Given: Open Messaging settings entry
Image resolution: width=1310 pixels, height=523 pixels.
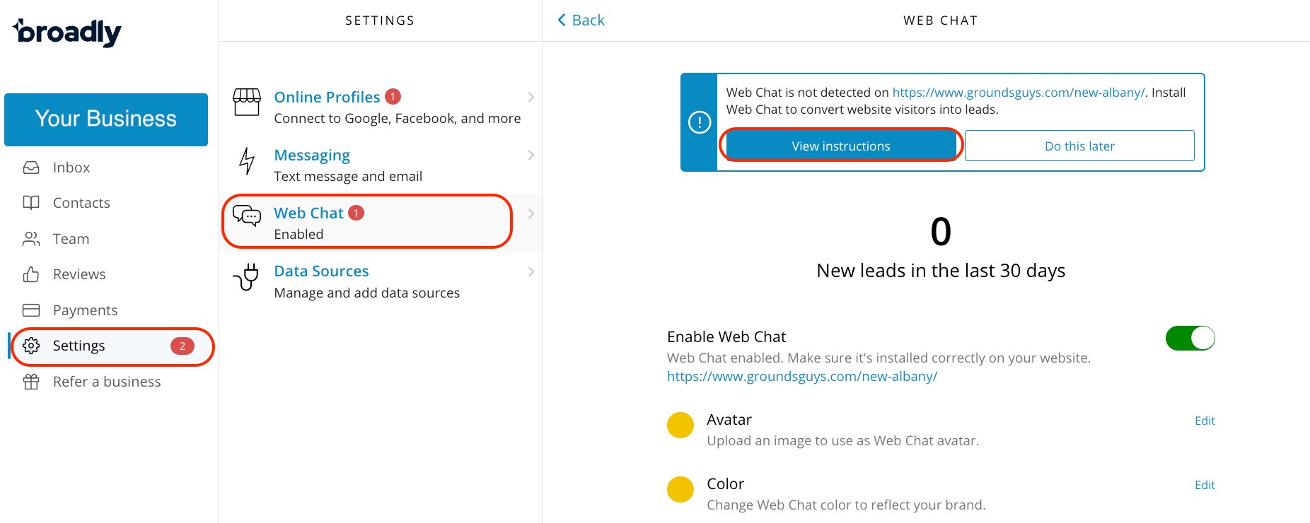Looking at the screenshot, I should (381, 165).
